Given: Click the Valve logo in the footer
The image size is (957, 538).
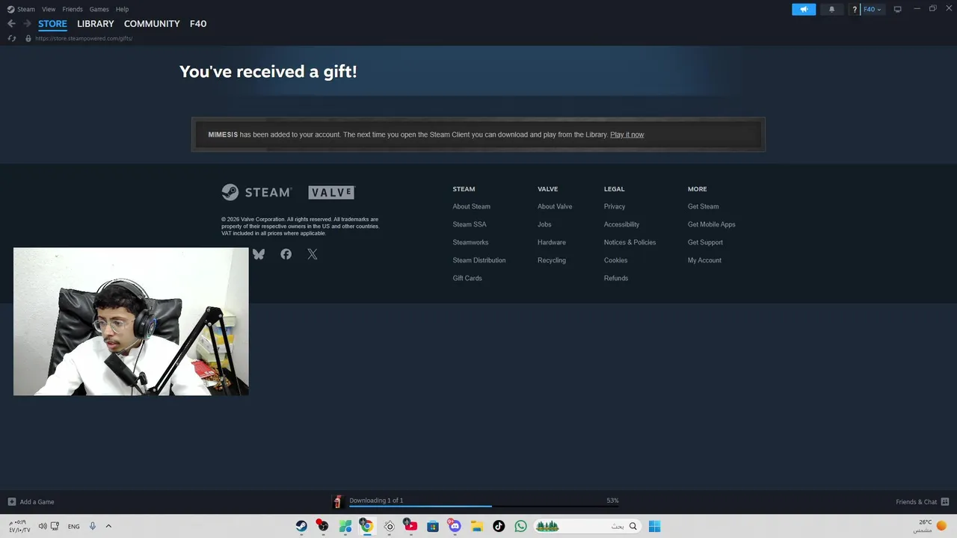Looking at the screenshot, I should [x=331, y=192].
